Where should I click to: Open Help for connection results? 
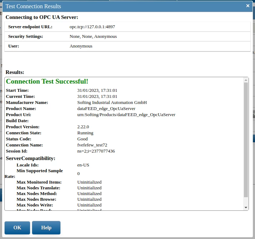click(x=46, y=228)
